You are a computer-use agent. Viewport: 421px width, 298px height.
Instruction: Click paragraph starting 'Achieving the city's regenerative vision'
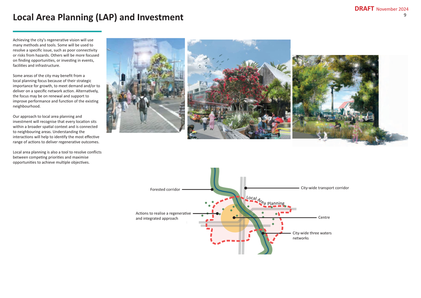(56, 53)
